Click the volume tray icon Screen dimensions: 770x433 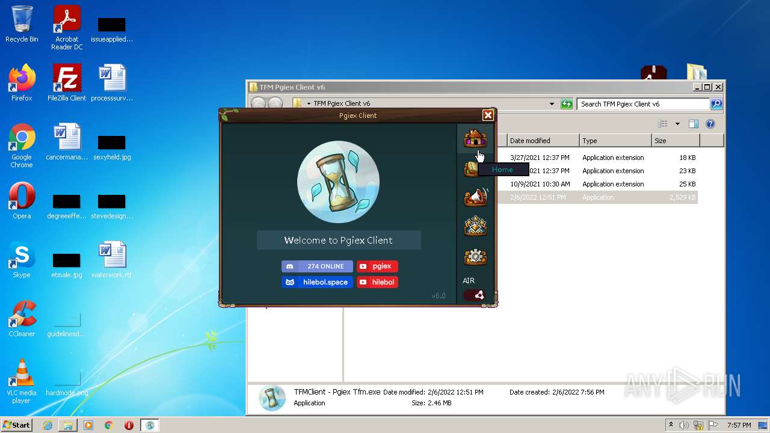684,425
